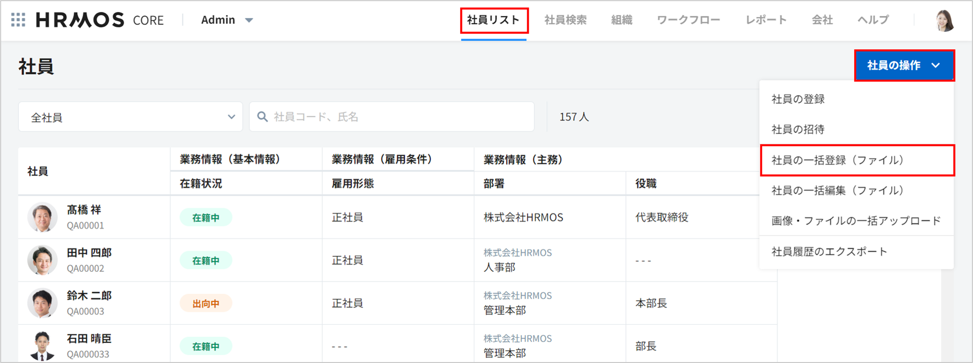Screen dimensions: 973x363
Task: Click the search magnifier icon
Action: click(262, 117)
